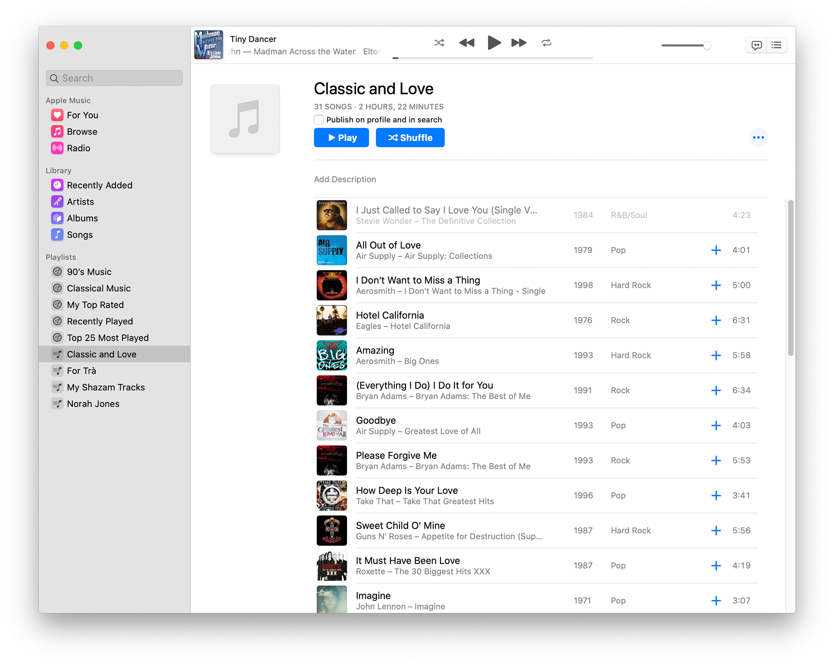Image resolution: width=834 pixels, height=664 pixels.
Task: Toggle repeat mode icon
Action: (546, 43)
